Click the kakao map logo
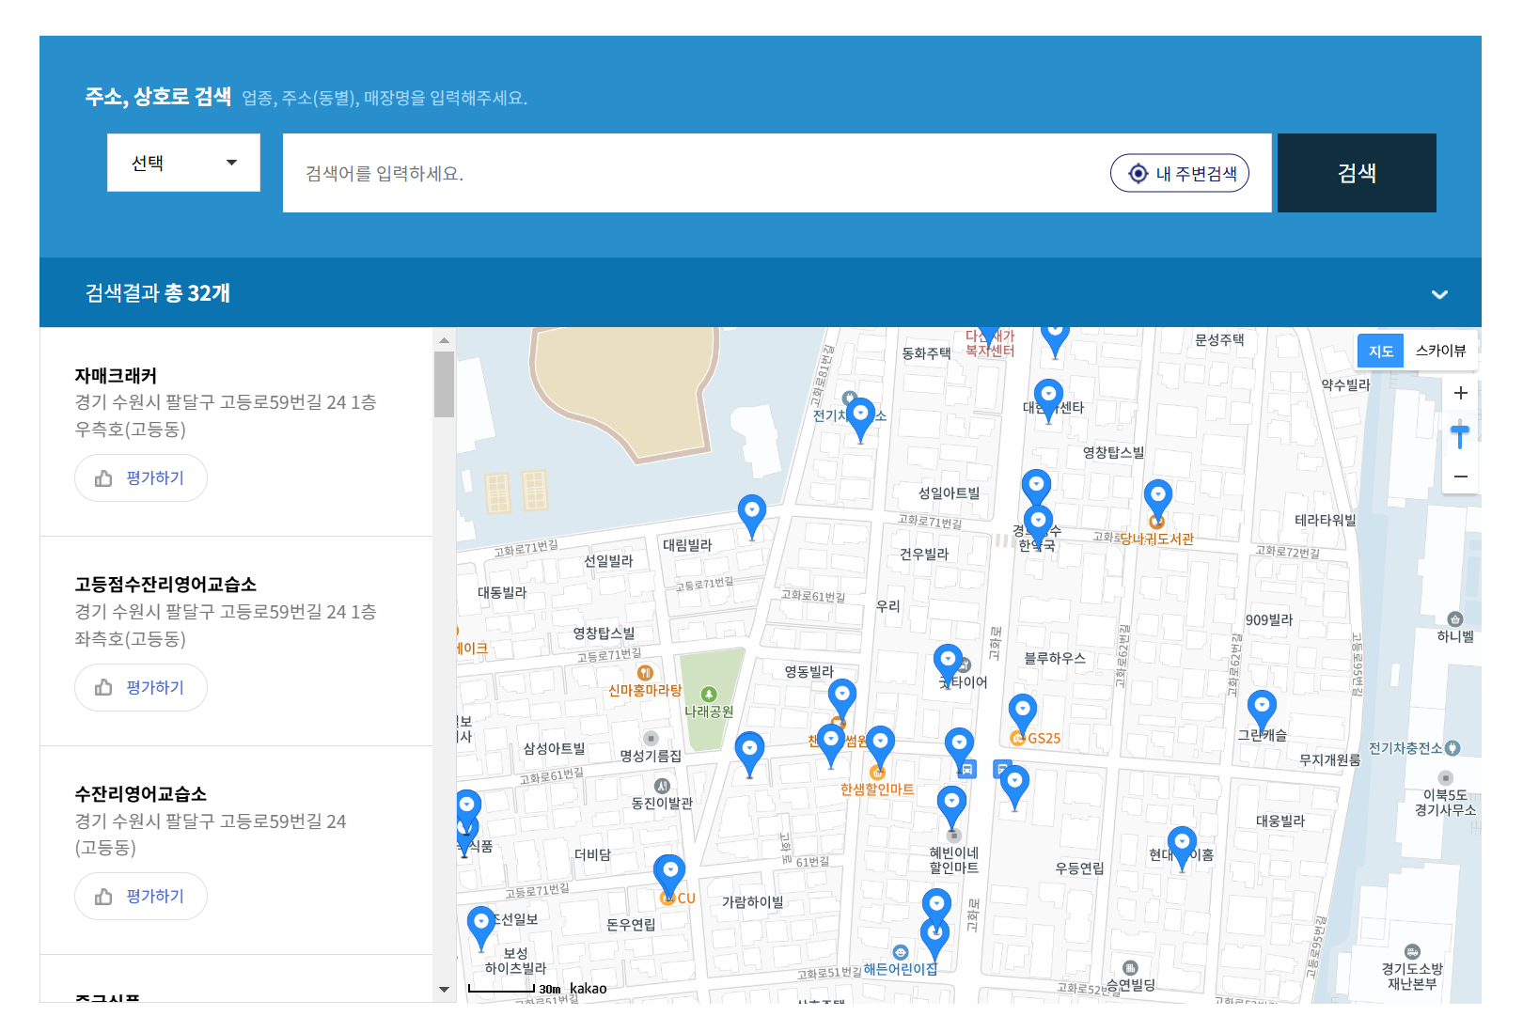Viewport: 1523px width, 1032px height. 589,988
